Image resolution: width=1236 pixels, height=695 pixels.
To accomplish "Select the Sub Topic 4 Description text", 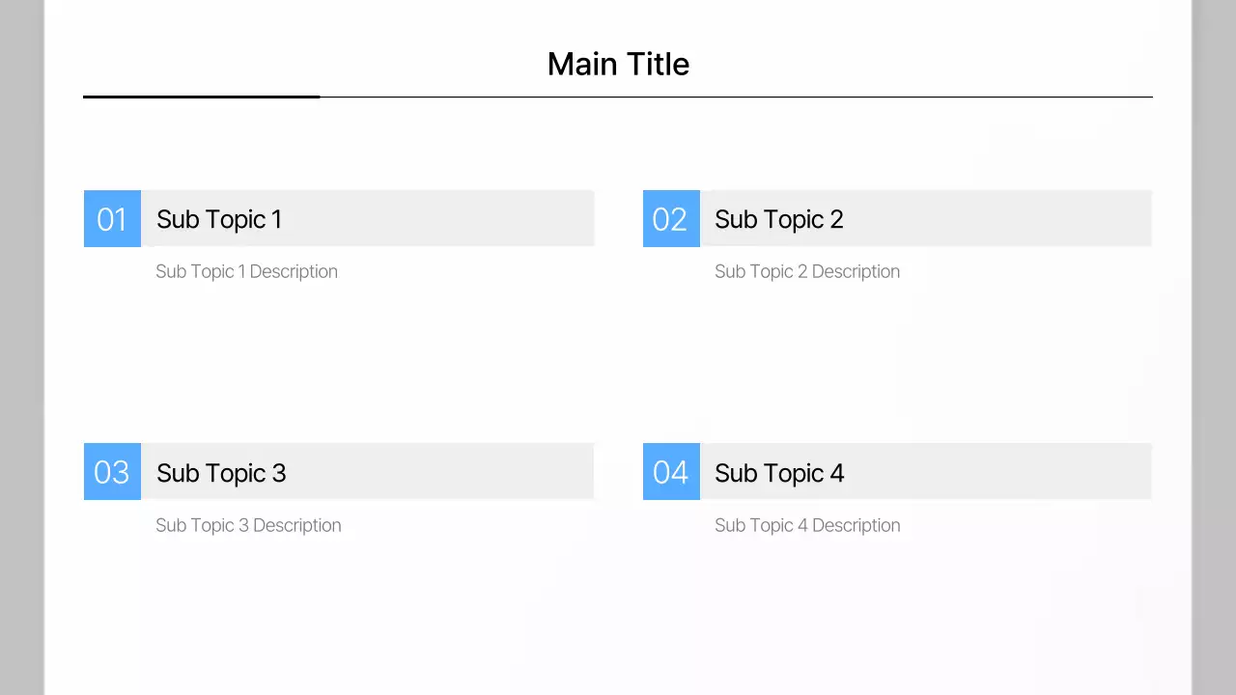I will (806, 525).
